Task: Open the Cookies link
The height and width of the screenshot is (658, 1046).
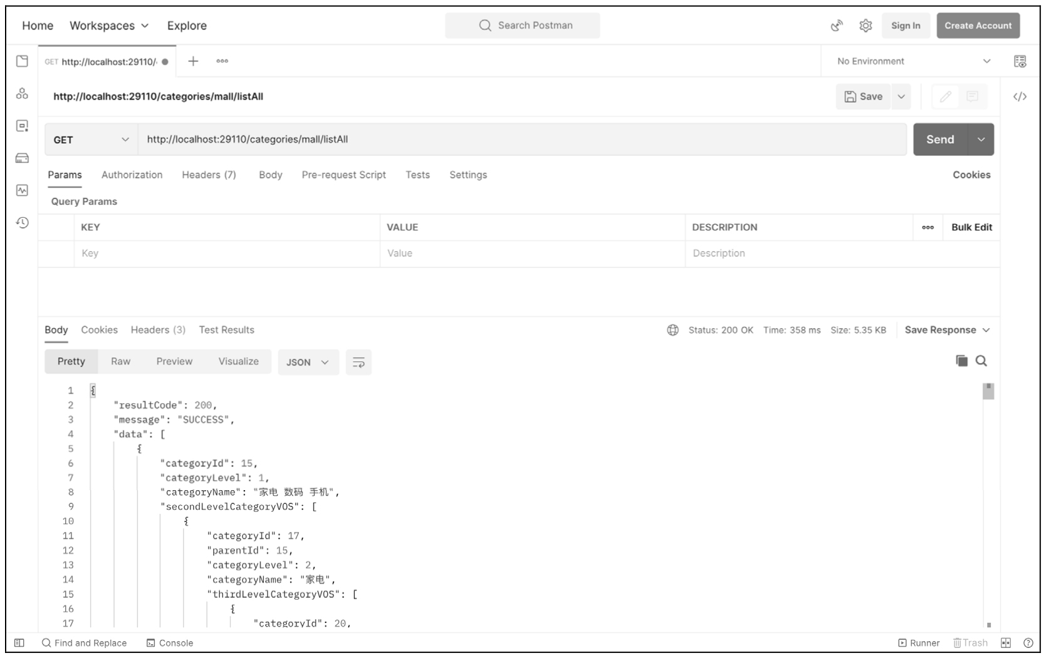Action: [971, 175]
